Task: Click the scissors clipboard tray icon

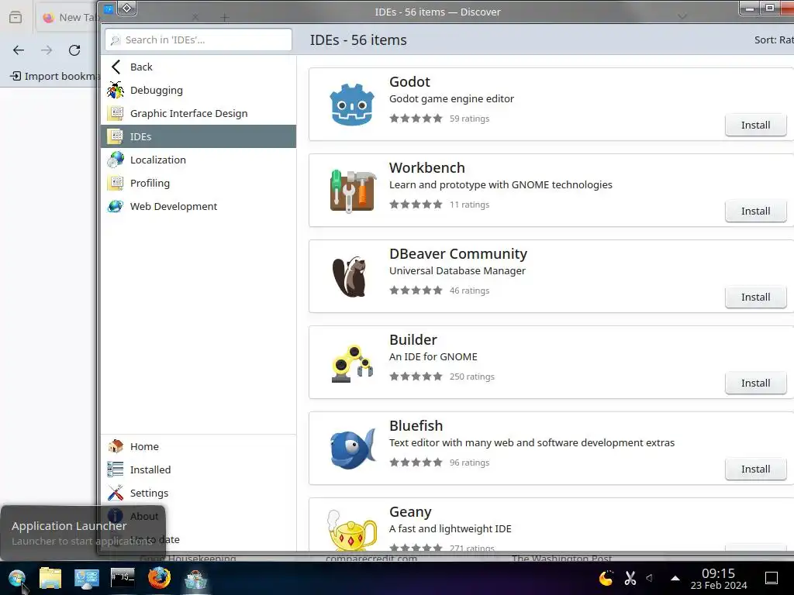Action: (x=630, y=578)
